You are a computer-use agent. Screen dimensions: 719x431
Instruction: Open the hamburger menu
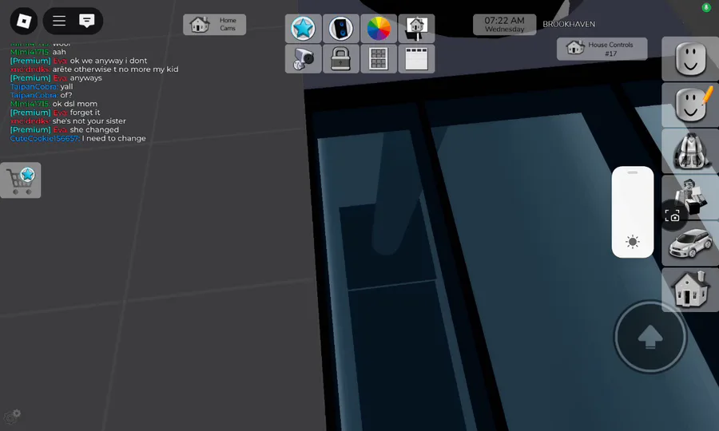click(x=59, y=21)
